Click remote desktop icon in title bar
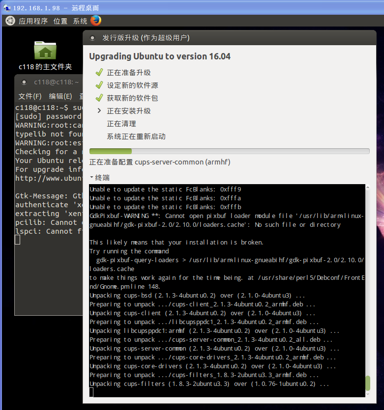 pyautogui.click(x=7, y=8)
